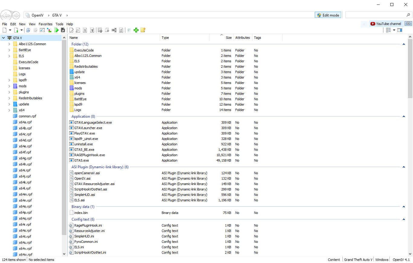Open the YouTube channel link
The width and height of the screenshot is (413, 263).
[x=386, y=24]
